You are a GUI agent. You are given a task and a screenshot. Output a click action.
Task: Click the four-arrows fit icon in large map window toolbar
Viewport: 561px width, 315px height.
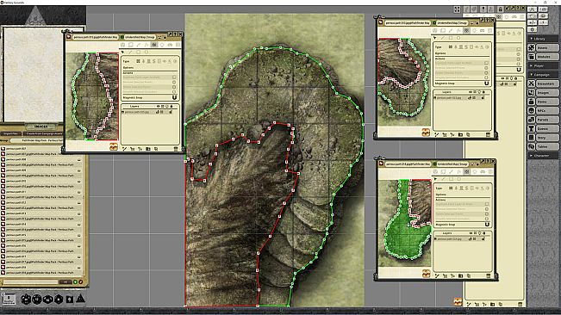(457, 9)
